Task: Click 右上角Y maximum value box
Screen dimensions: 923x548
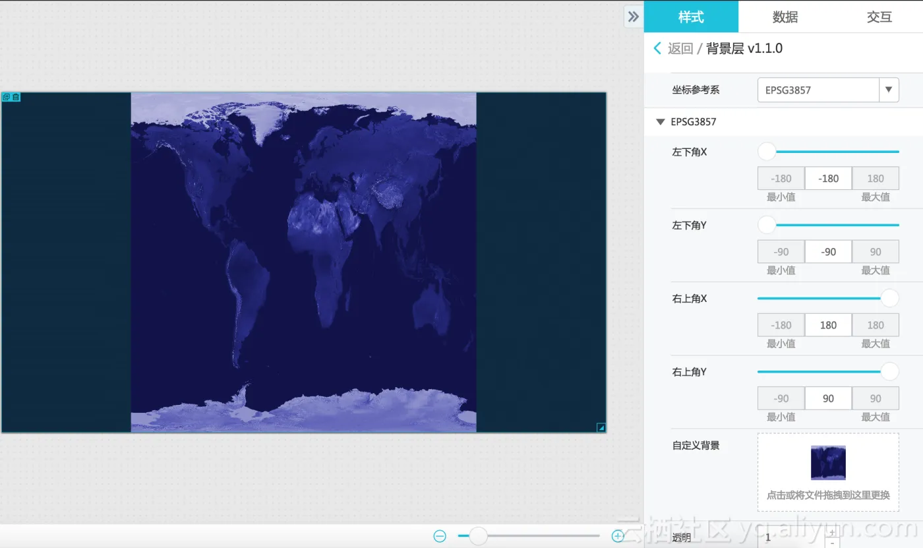Action: coord(876,398)
